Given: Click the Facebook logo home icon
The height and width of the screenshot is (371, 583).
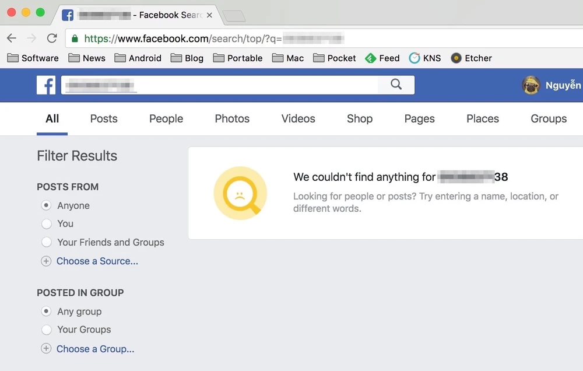Looking at the screenshot, I should pos(46,85).
